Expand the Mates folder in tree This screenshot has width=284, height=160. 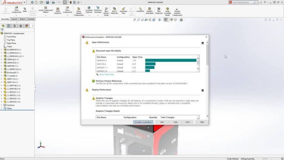[2, 108]
